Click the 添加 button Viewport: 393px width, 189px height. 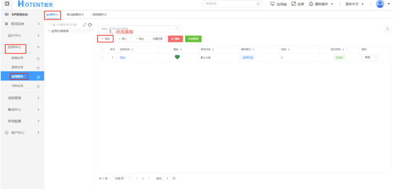coord(105,39)
